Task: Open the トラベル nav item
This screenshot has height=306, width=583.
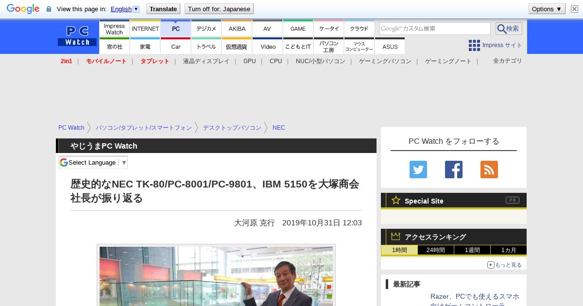Action: [x=206, y=47]
